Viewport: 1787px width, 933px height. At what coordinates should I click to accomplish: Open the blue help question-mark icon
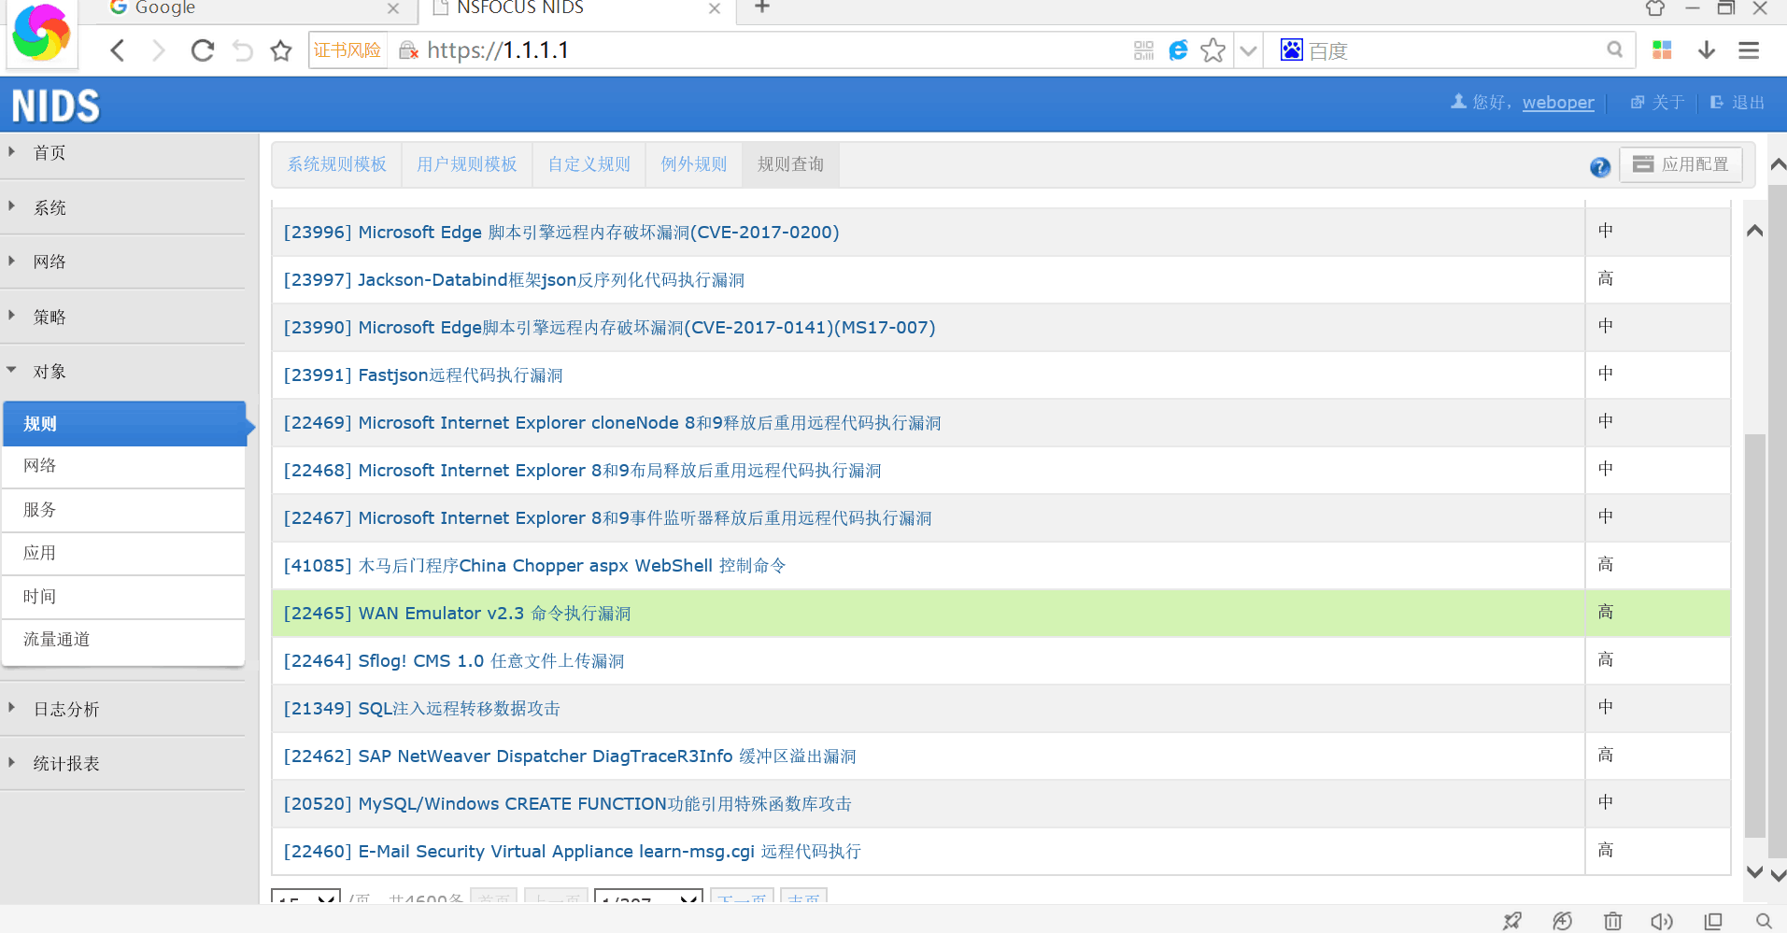pyautogui.click(x=1600, y=167)
